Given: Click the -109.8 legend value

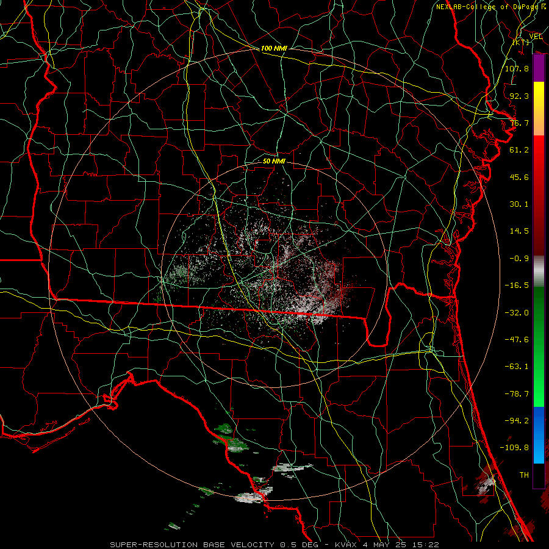Looking at the screenshot, I should (514, 448).
